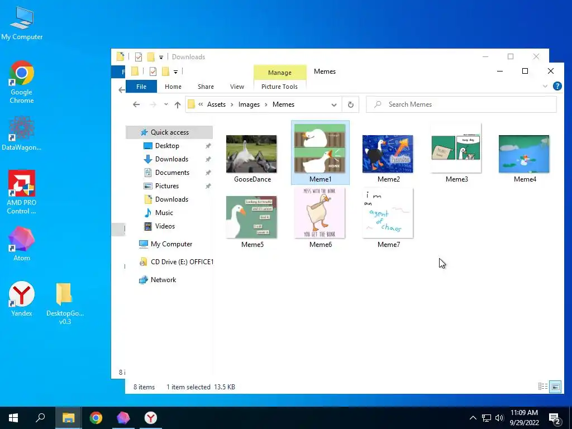Open the Windows Start menu

[x=13, y=418]
